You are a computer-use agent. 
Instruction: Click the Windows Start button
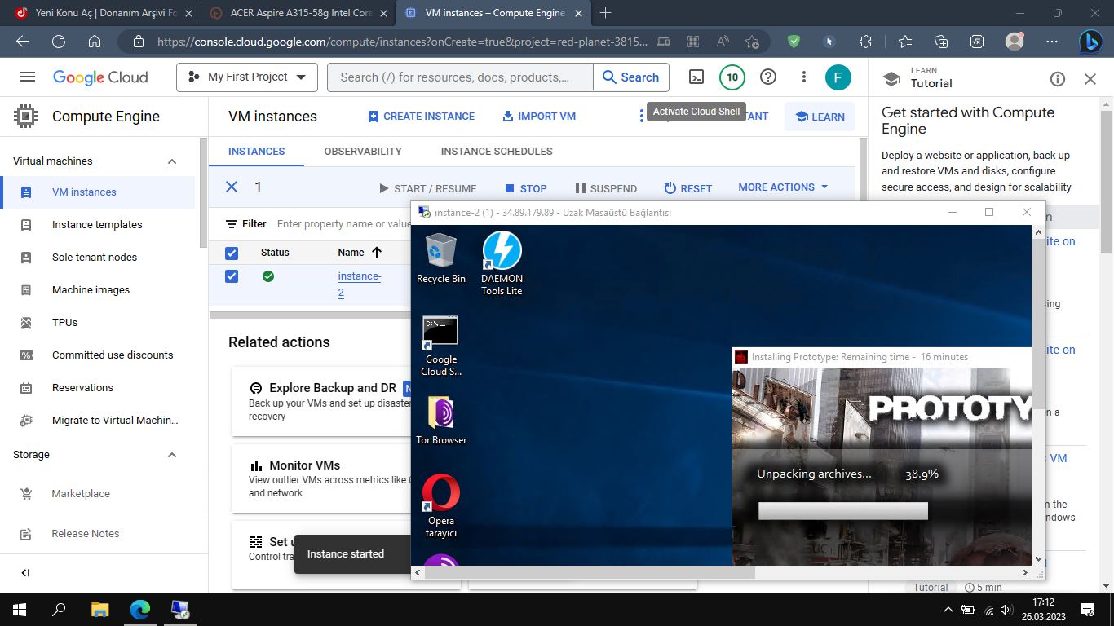[x=19, y=610]
